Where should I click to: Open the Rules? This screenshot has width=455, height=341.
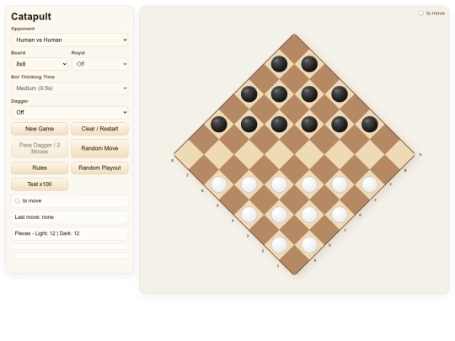pyautogui.click(x=40, y=168)
